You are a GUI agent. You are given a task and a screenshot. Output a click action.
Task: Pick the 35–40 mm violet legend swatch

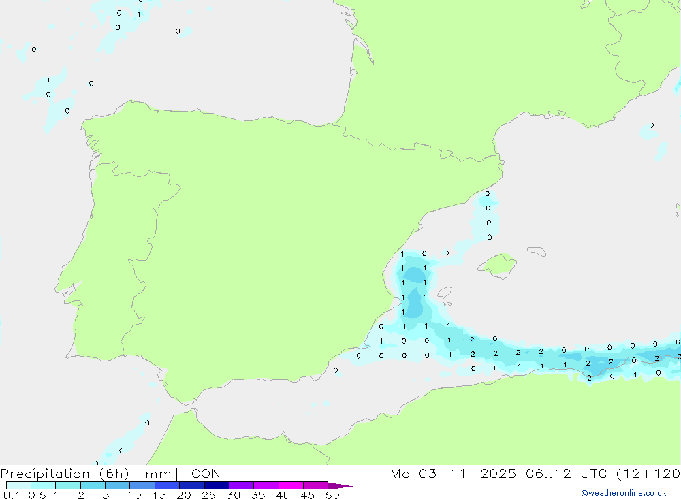[x=266, y=485]
